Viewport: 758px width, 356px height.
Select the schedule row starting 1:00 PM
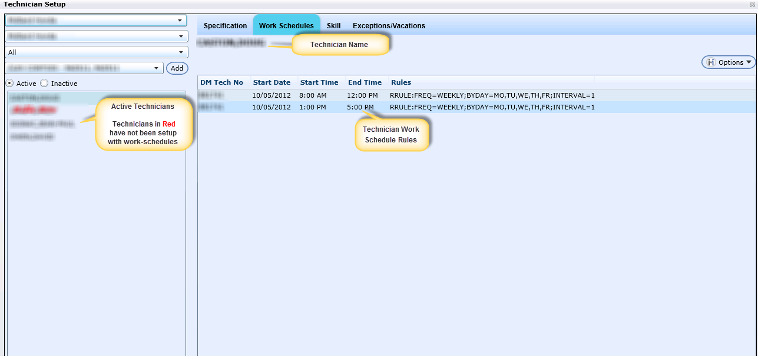(x=412, y=107)
